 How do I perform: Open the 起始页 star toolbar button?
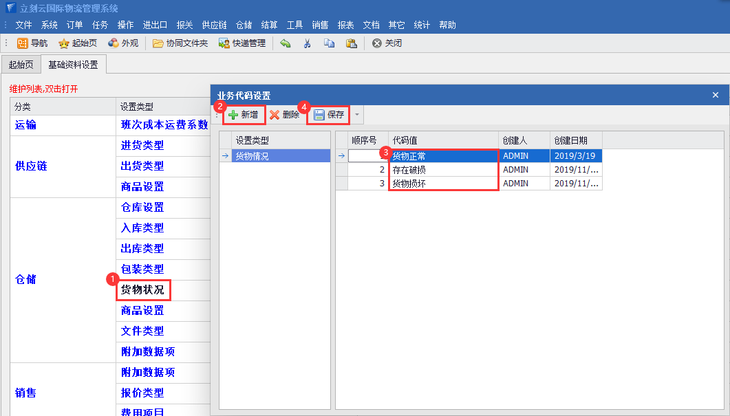coord(77,43)
